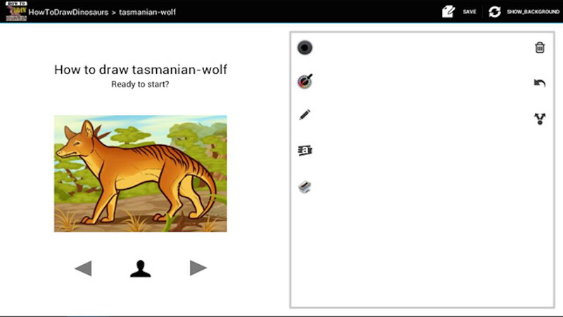Click the Save icon in top bar

[x=448, y=11]
